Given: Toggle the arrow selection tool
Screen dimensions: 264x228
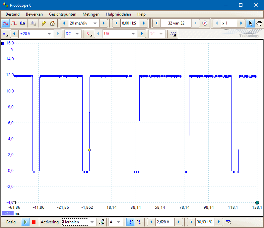Looking at the screenshot, I should click(x=250, y=23).
